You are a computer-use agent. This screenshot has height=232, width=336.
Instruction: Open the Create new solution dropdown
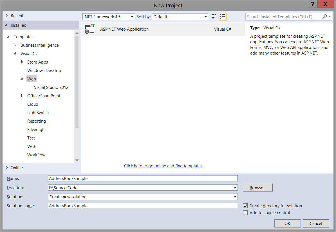pos(235,197)
